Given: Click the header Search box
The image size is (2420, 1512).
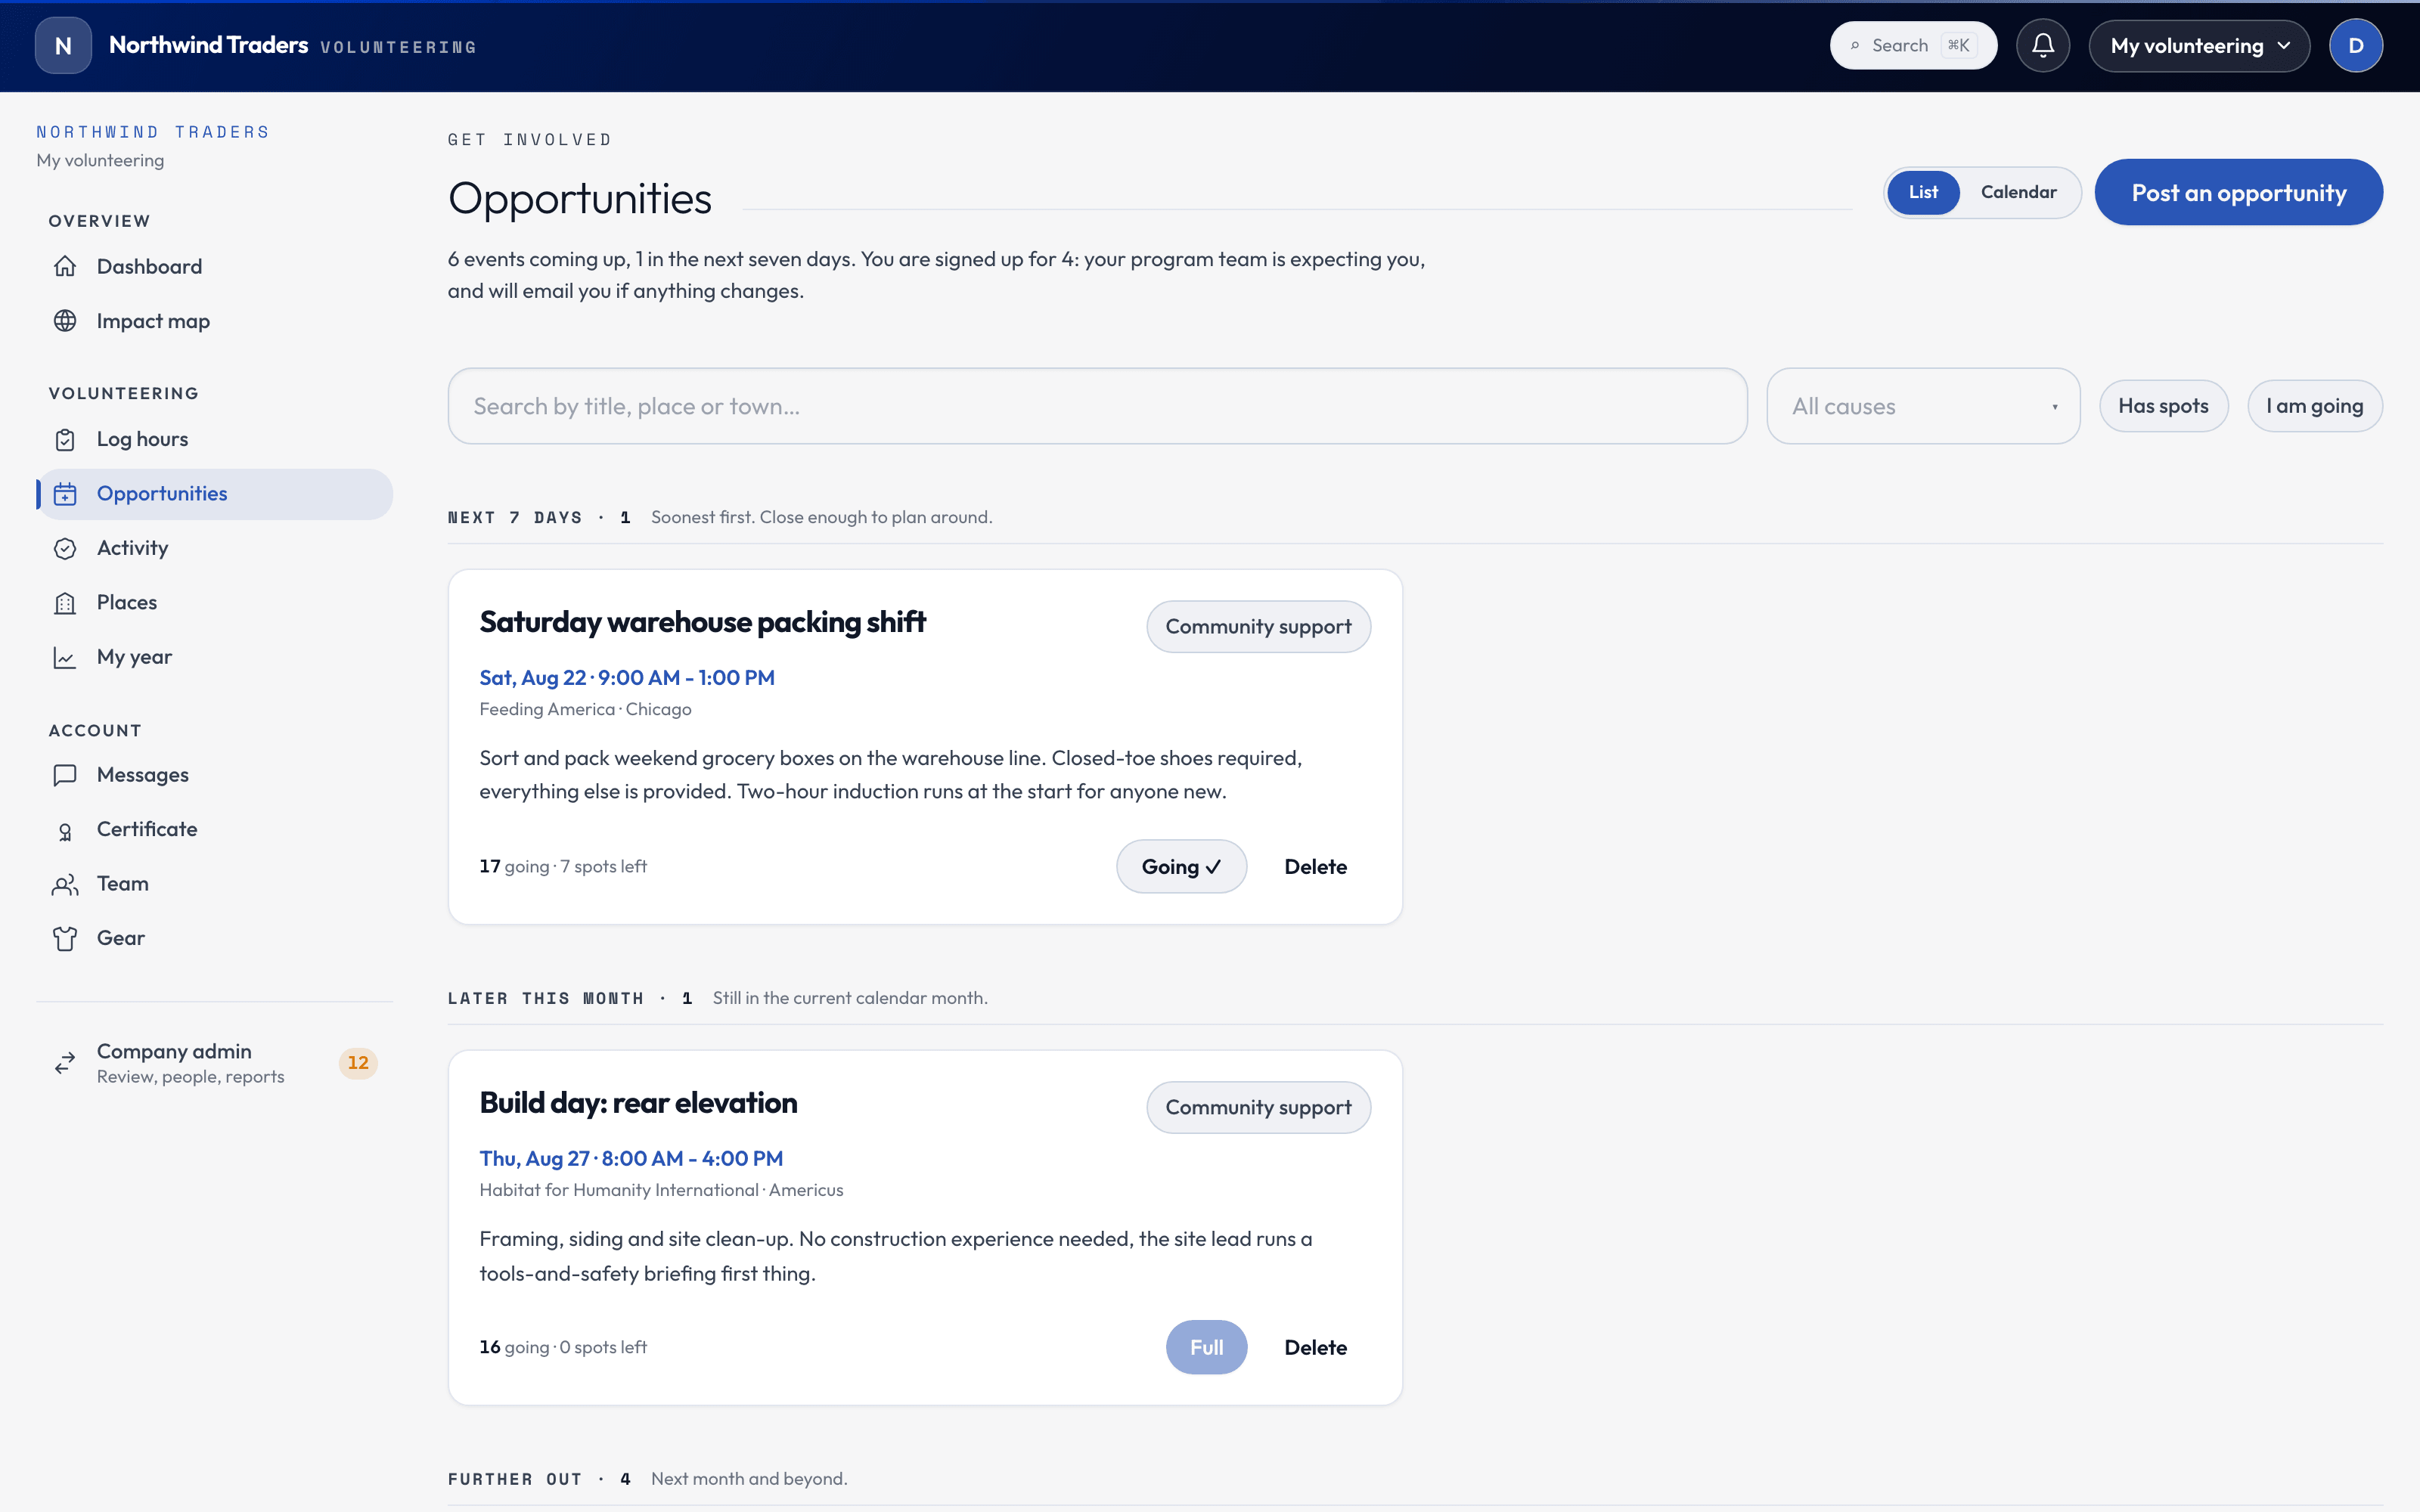Looking at the screenshot, I should [x=1913, y=46].
